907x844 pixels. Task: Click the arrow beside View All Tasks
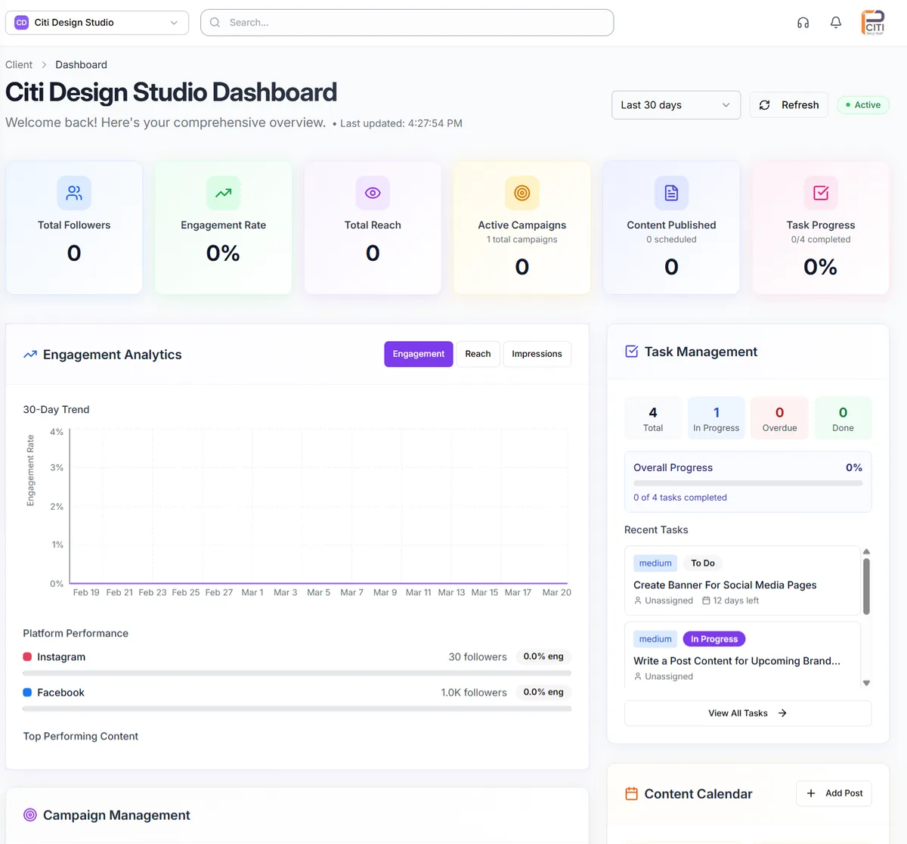(782, 713)
